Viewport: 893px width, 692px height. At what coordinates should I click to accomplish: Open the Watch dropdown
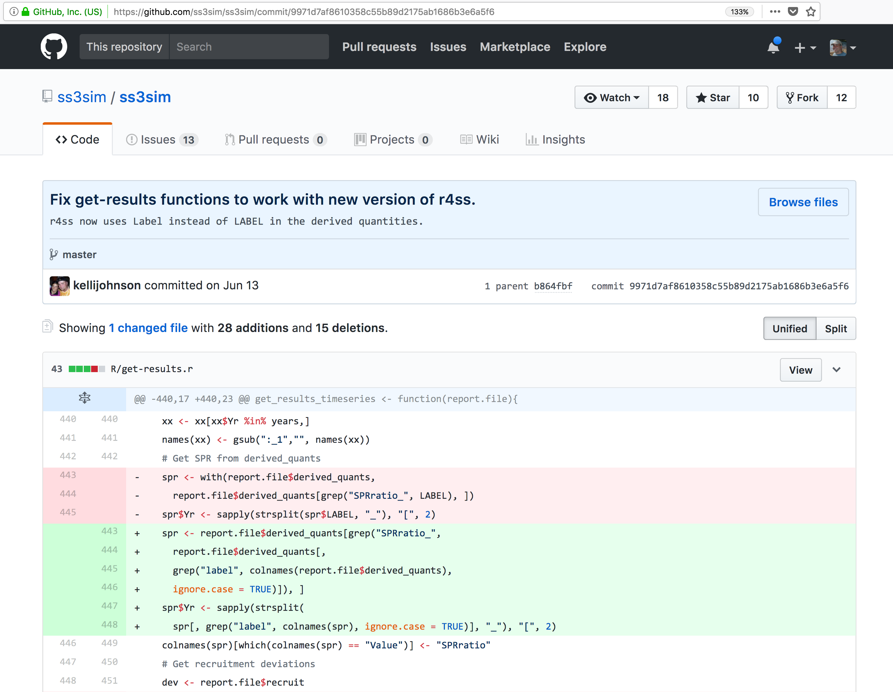coord(612,98)
